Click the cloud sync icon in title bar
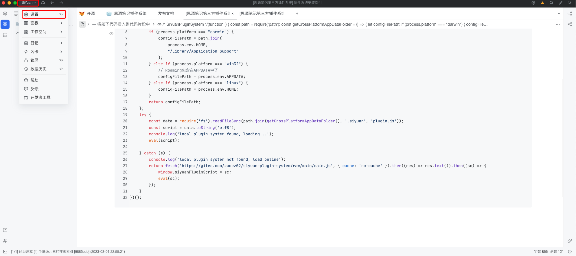576x256 pixels. point(43,3)
